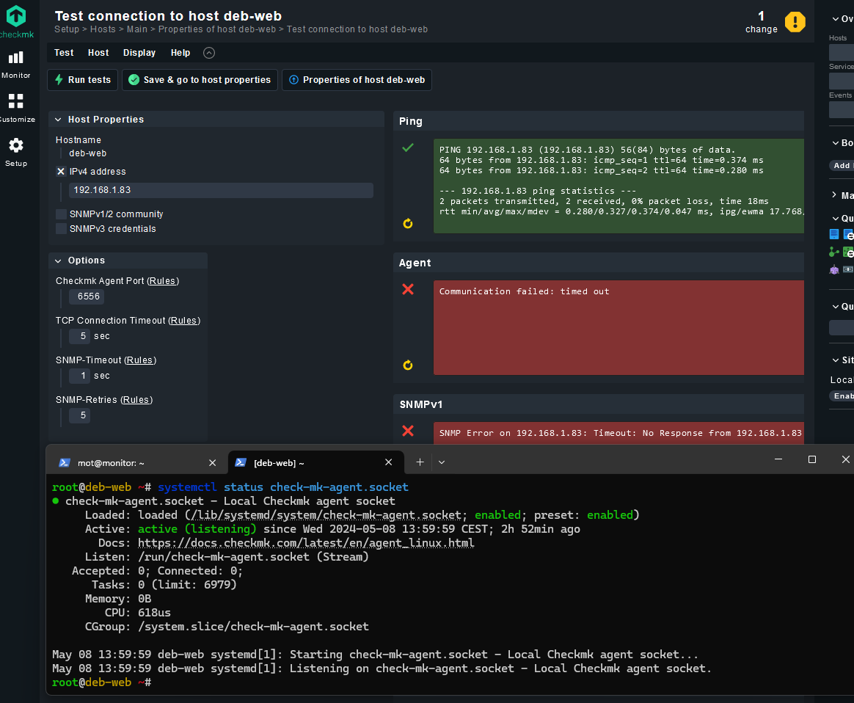This screenshot has height=703, width=854.
Task: Click the SNMP-Retries value 5
Action: [80, 416]
